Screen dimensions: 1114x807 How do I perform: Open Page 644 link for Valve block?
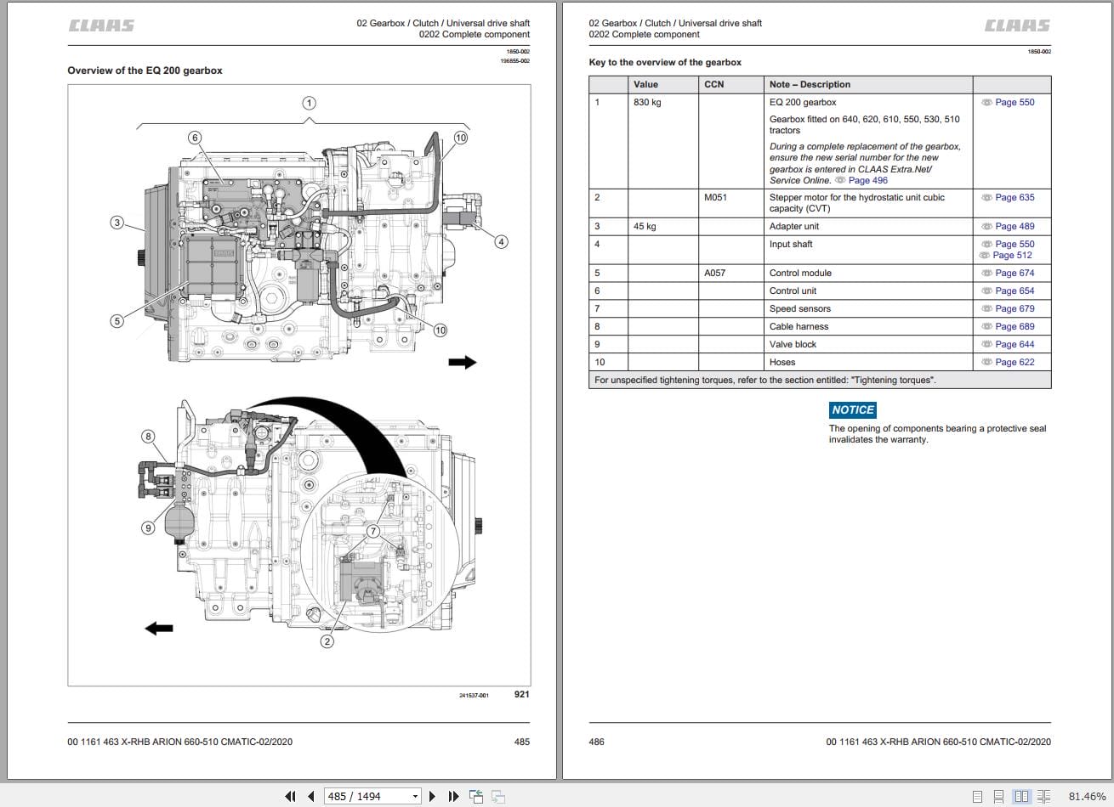pos(1015,344)
